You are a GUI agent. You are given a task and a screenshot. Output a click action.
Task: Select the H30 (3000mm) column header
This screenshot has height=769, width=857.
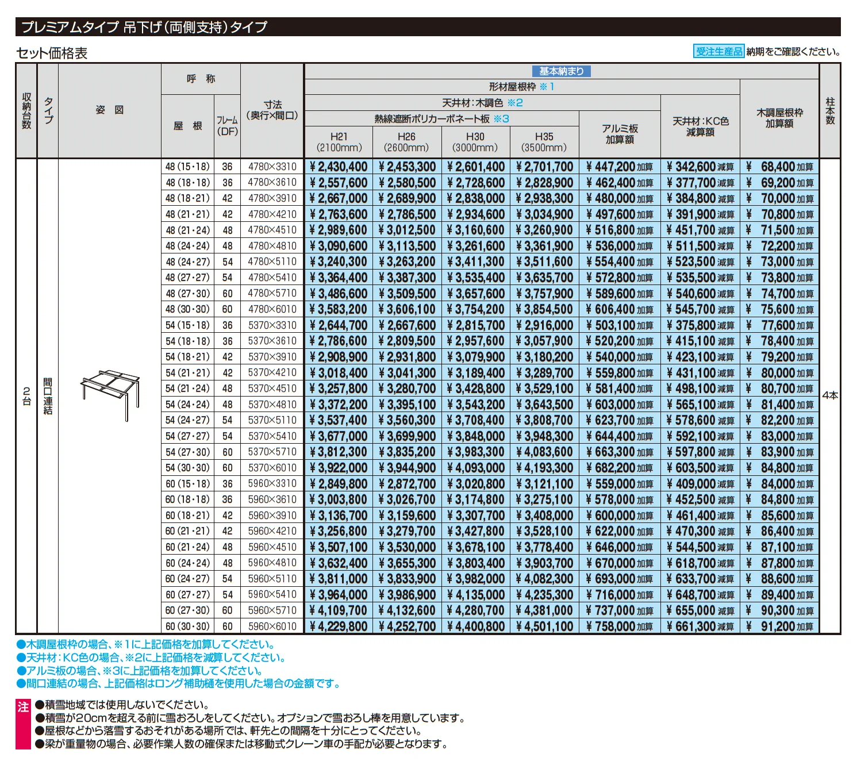475,142
